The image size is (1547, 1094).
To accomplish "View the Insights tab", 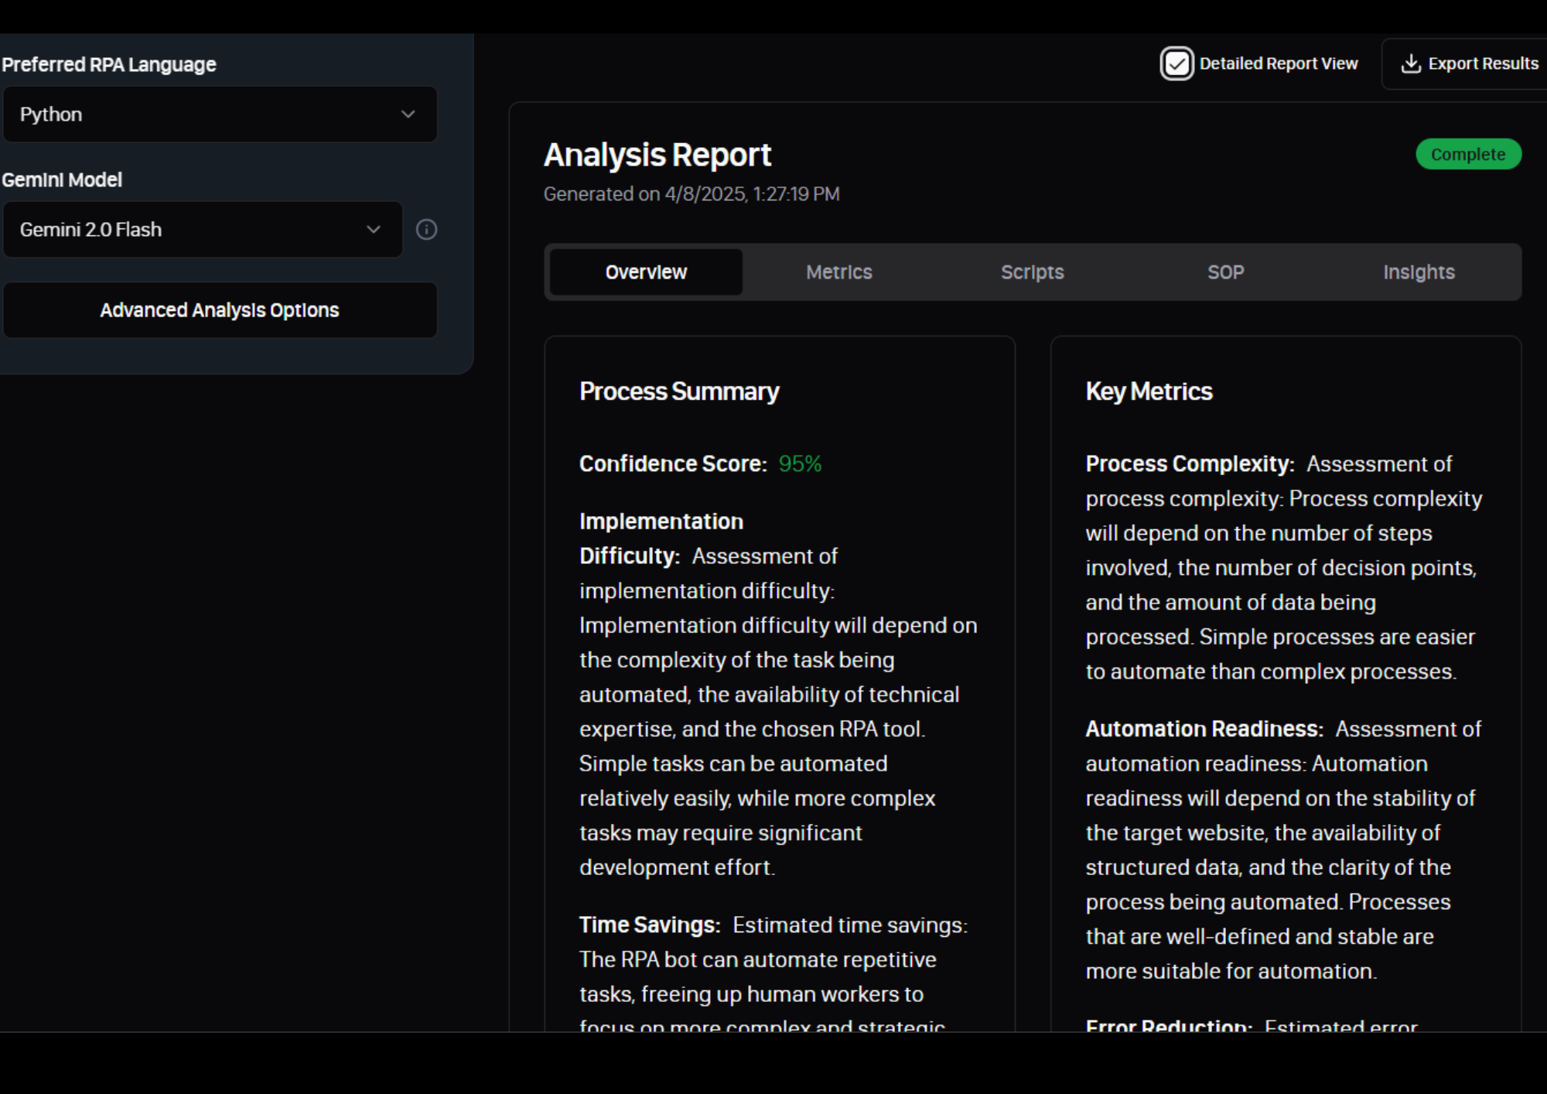I will coord(1419,272).
